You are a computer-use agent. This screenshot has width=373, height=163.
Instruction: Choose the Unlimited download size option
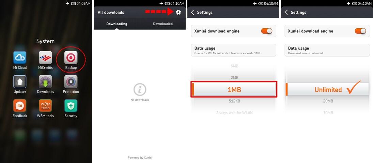[x=327, y=89]
